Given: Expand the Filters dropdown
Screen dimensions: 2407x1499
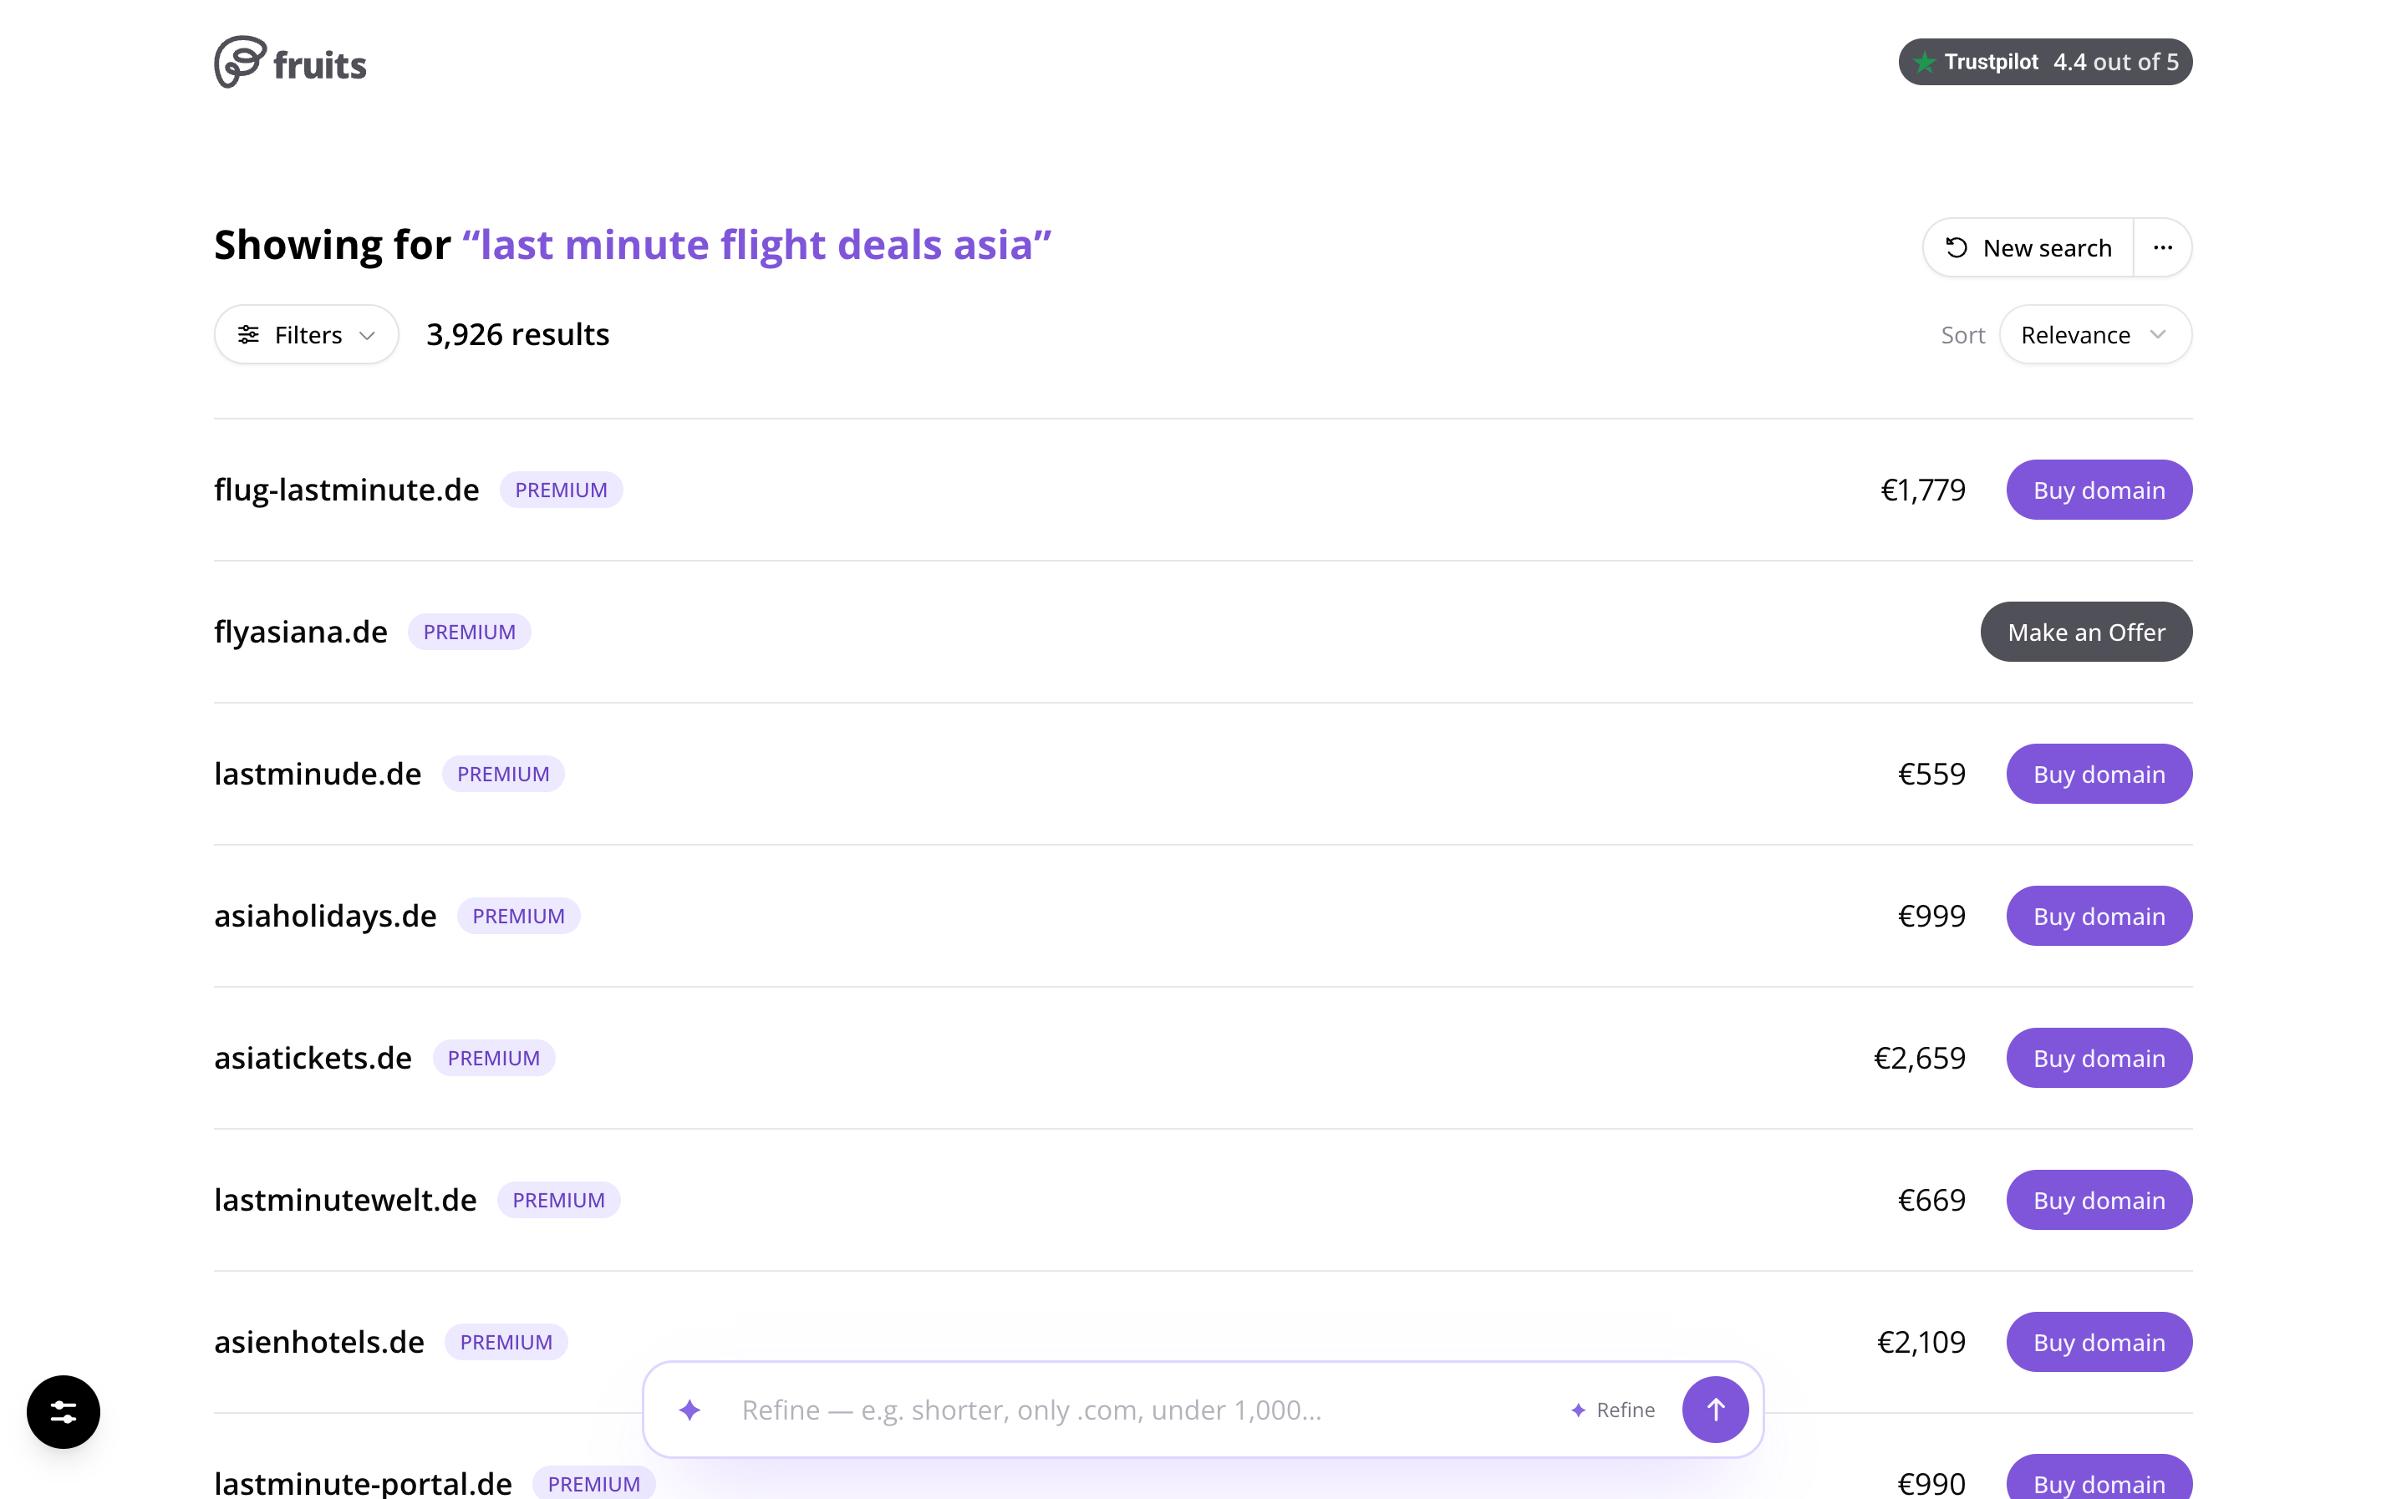Looking at the screenshot, I should (307, 335).
